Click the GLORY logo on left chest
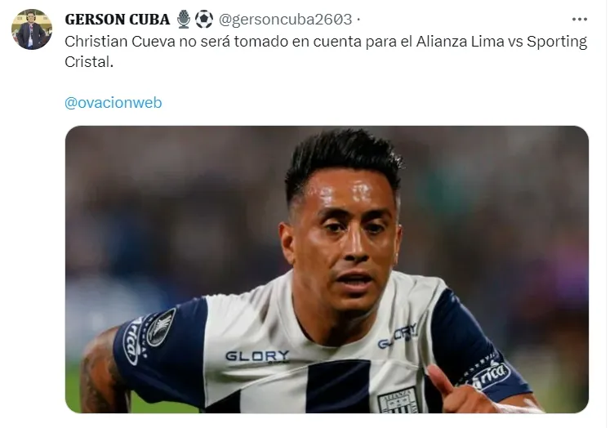The image size is (610, 428). pyautogui.click(x=257, y=356)
